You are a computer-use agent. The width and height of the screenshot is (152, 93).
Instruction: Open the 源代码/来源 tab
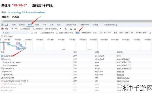click(71, 25)
